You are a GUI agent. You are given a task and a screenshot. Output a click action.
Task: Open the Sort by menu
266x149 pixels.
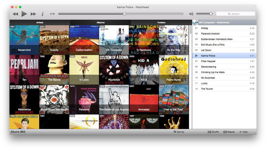coord(179,132)
